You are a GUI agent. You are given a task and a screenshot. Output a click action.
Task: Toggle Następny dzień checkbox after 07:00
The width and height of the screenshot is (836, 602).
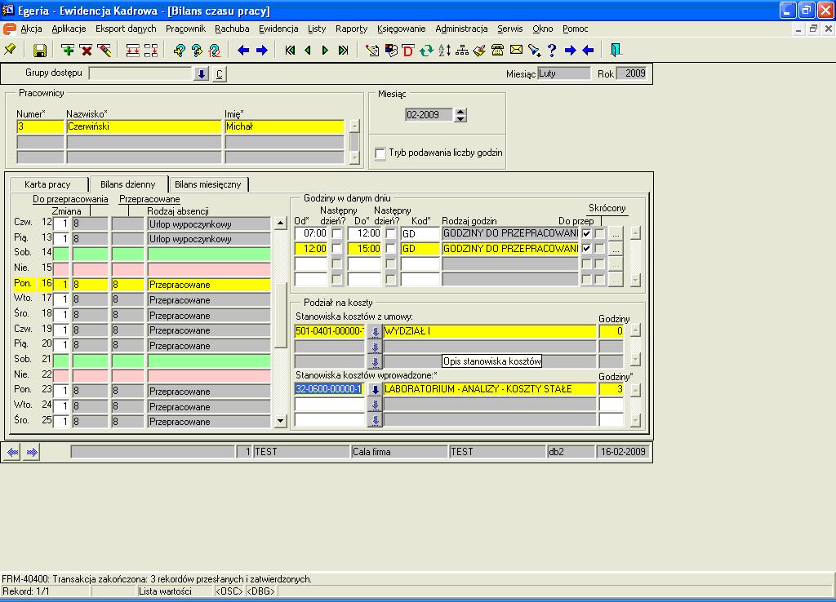(337, 233)
